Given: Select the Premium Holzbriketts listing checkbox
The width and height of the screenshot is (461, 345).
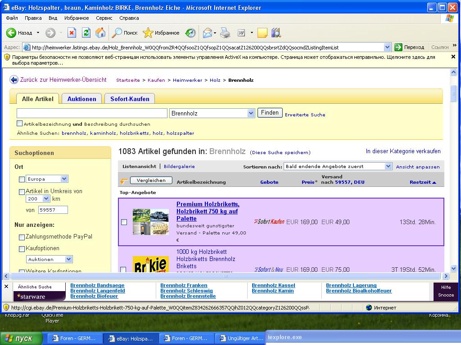Looking at the screenshot, I should pos(124,222).
